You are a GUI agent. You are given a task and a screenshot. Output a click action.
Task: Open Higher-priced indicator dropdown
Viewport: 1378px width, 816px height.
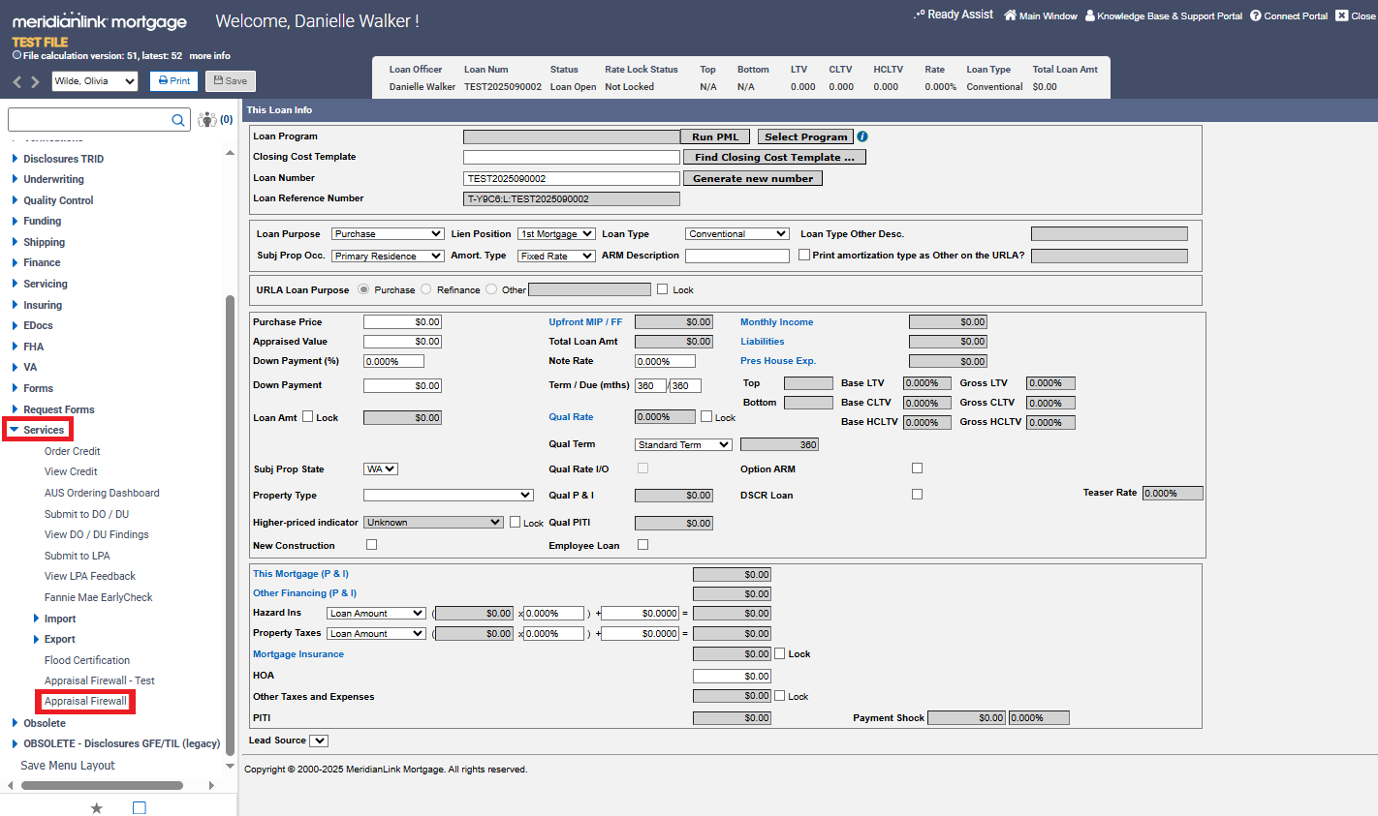click(x=433, y=523)
